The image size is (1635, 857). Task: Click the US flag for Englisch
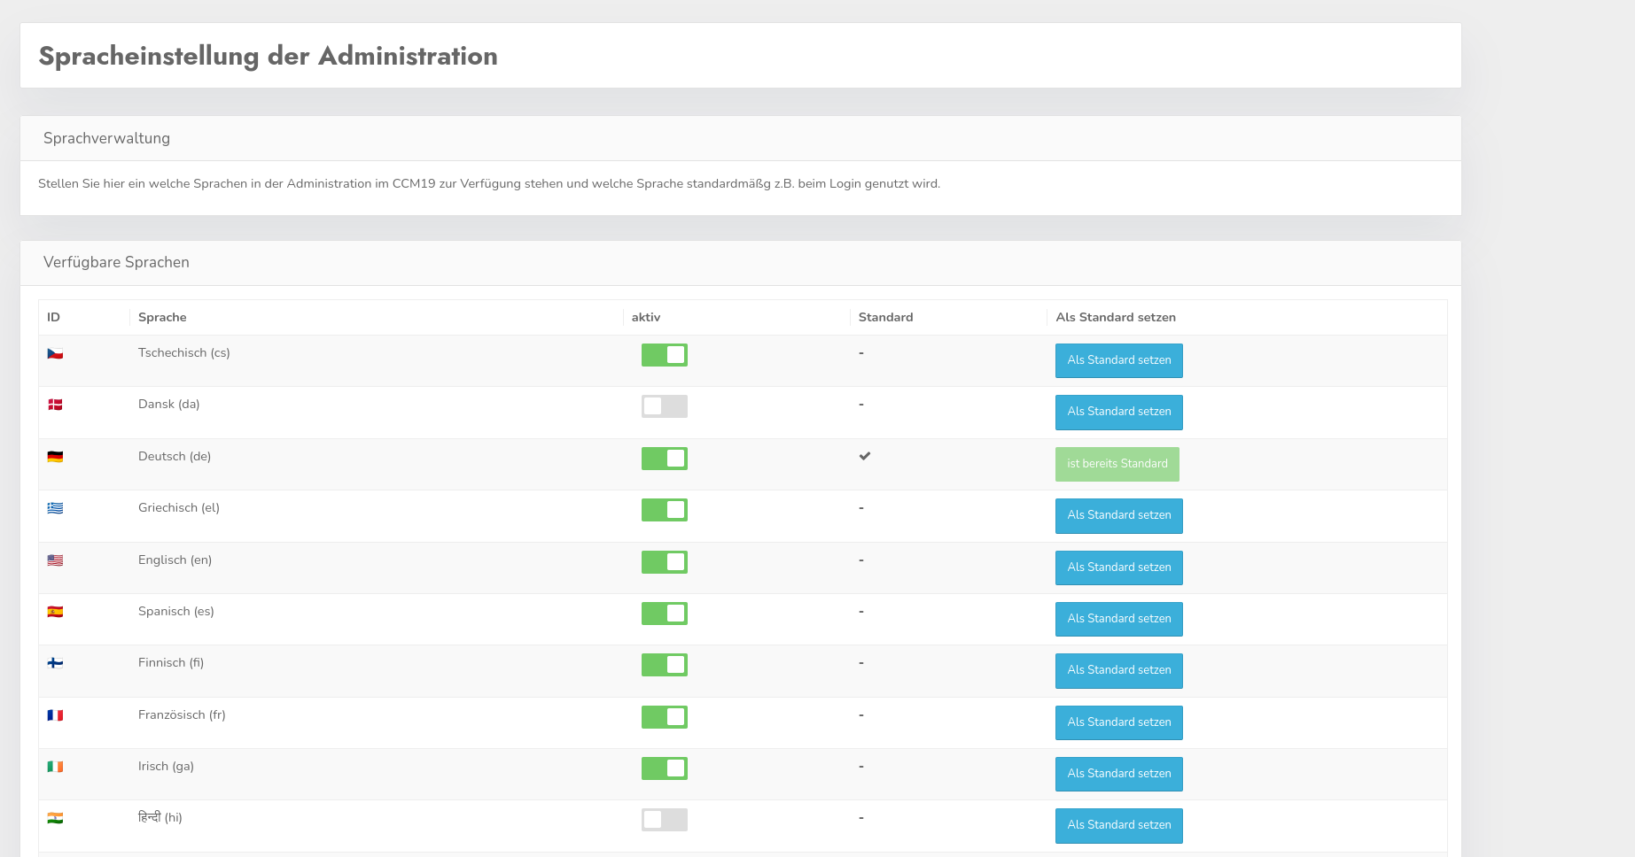(55, 560)
